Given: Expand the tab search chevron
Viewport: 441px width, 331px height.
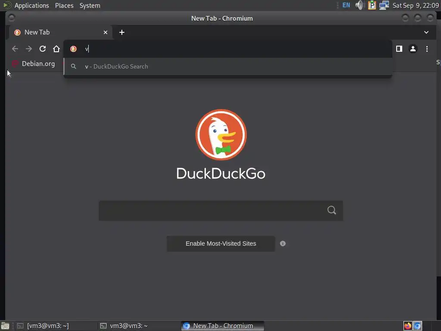Looking at the screenshot, I should click(x=426, y=32).
